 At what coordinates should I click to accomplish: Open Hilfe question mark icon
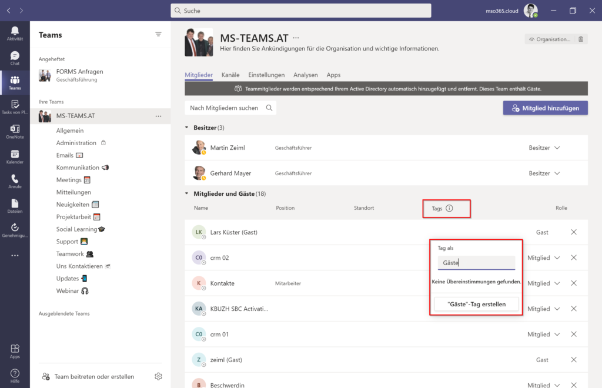point(15,376)
